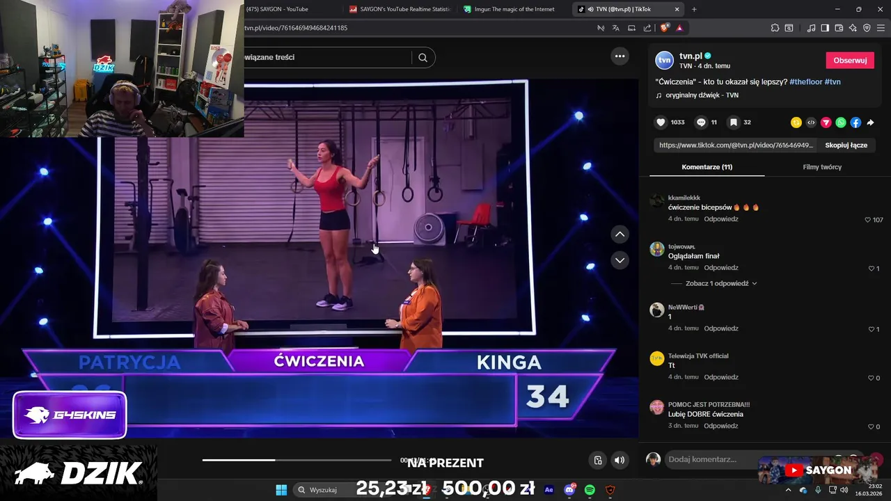Viewport: 891px width, 501px height.
Task: Mute the TikTok video volume
Action: (619, 460)
